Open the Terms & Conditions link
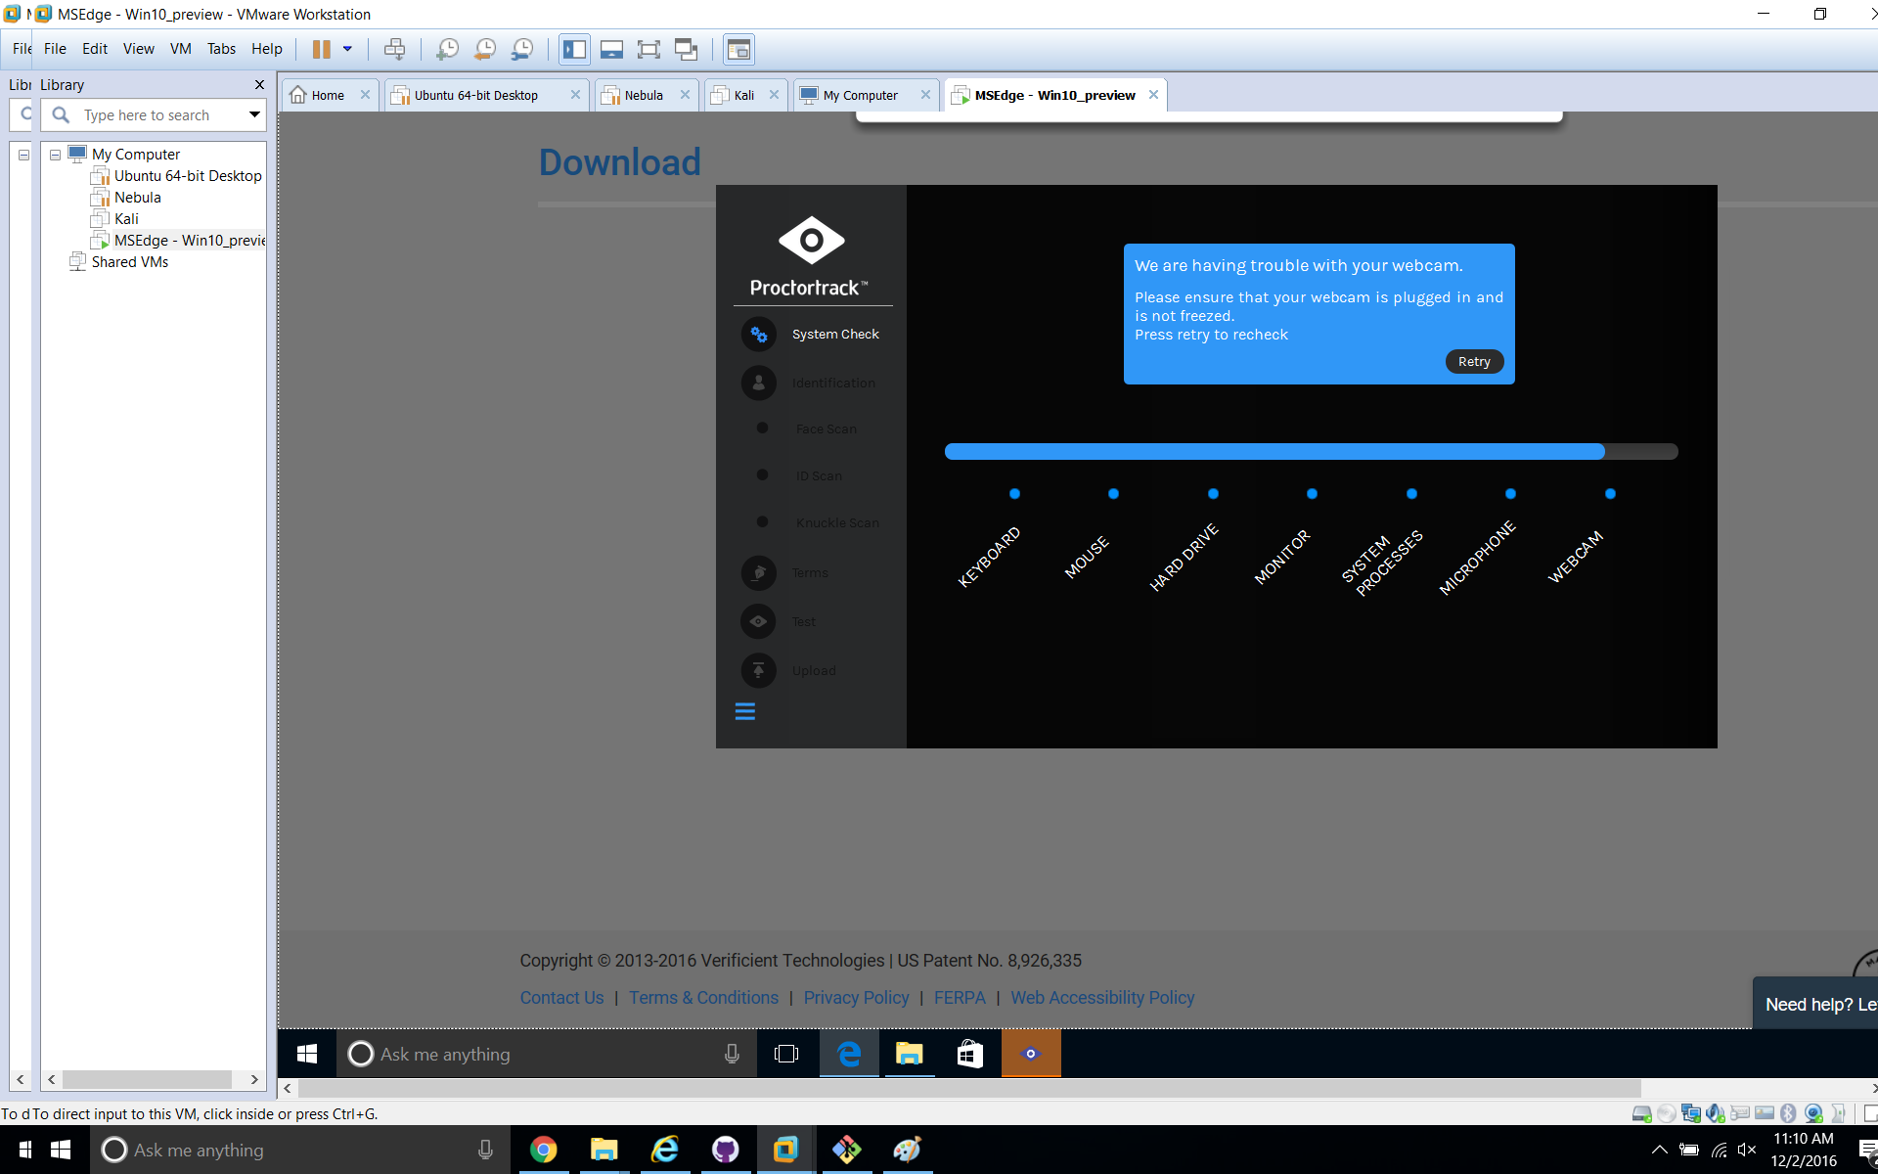The height and width of the screenshot is (1174, 1878). 703,998
